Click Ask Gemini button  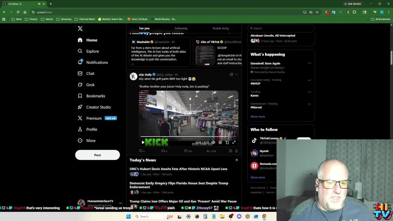[x=352, y=4]
